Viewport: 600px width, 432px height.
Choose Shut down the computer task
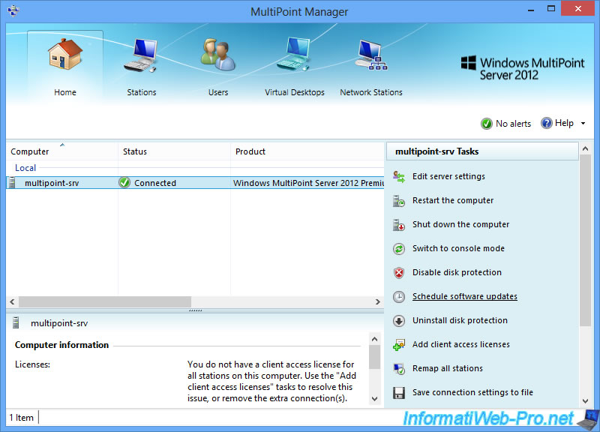pos(460,224)
